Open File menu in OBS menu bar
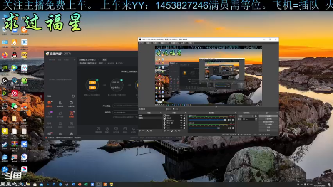The width and height of the screenshot is (333, 187). (x=142, y=43)
